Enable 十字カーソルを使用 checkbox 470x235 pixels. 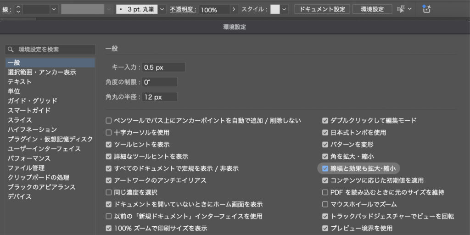click(109, 133)
